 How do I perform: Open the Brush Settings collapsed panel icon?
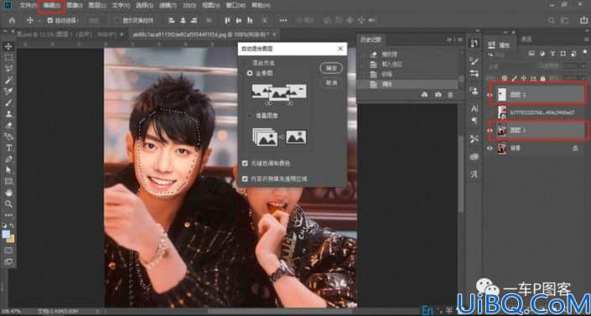tap(474, 60)
